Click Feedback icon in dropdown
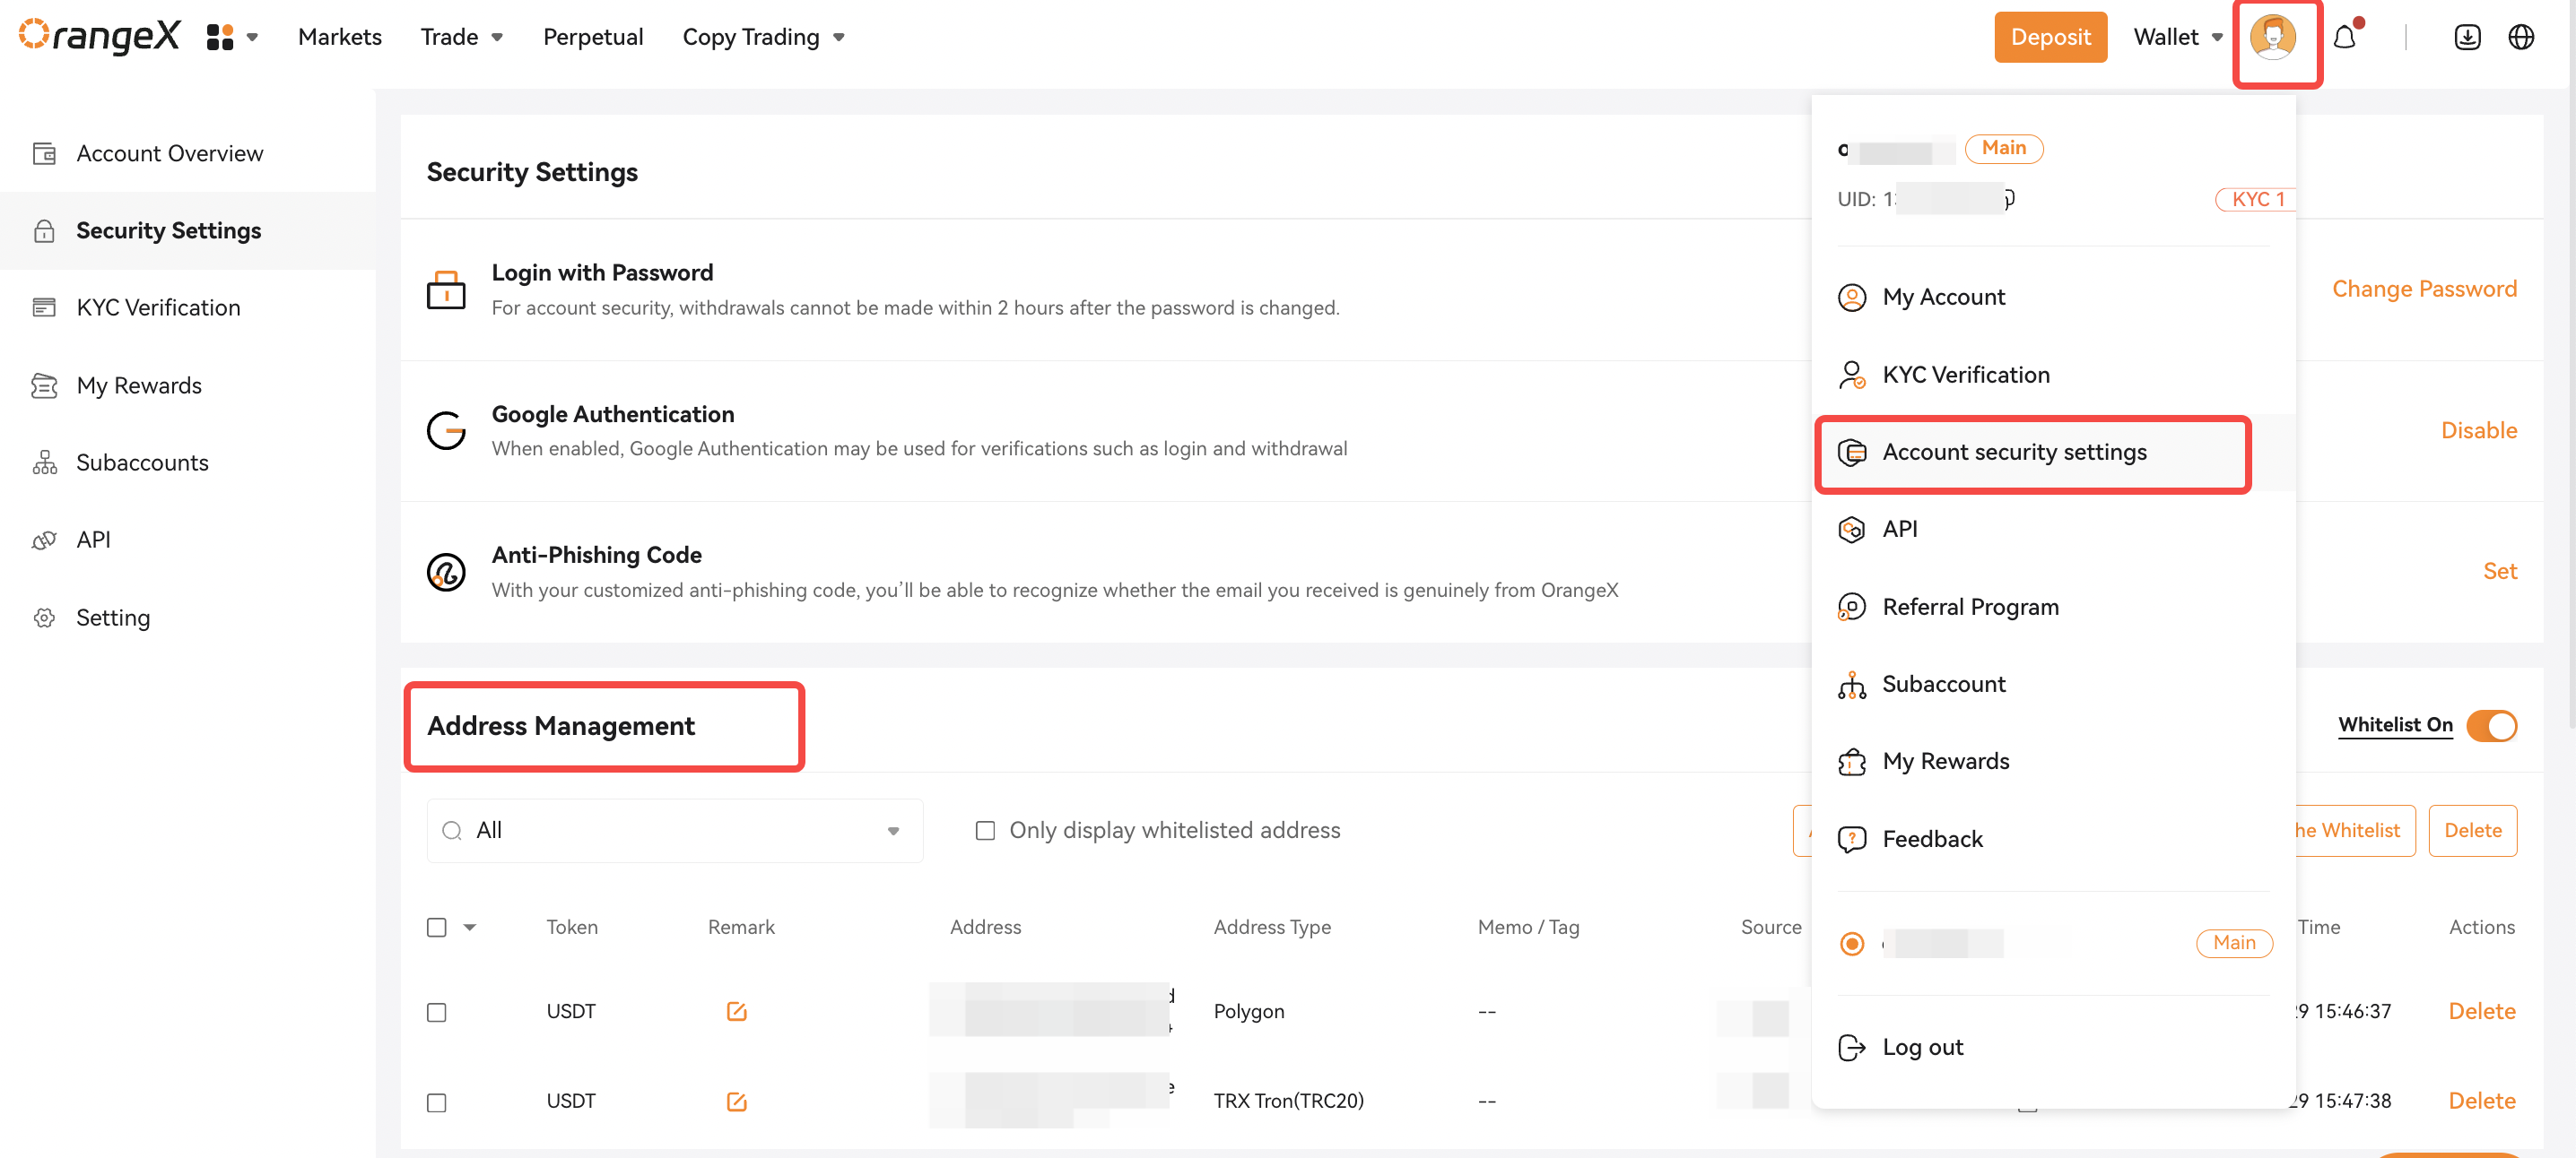 click(1851, 838)
